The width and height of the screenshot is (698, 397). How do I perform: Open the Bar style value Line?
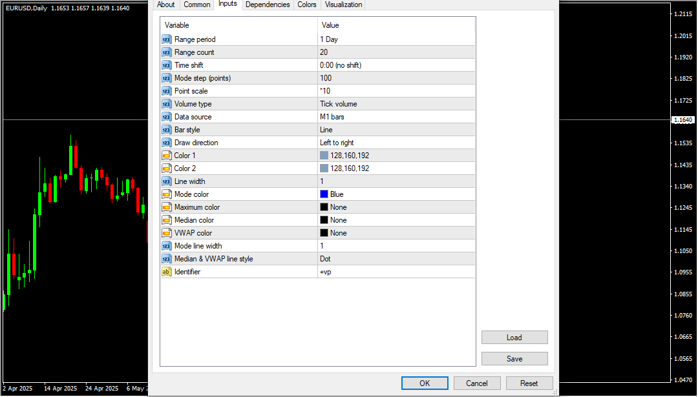396,130
